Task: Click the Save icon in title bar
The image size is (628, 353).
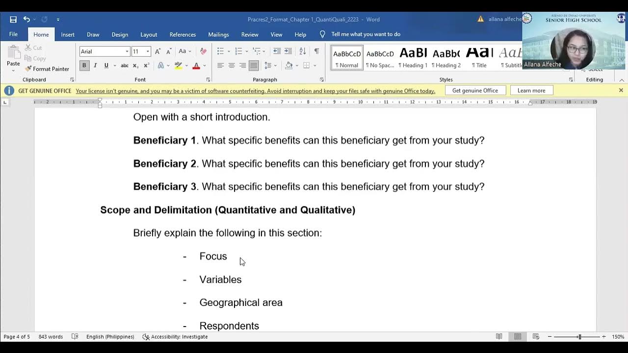Action: coord(13,20)
